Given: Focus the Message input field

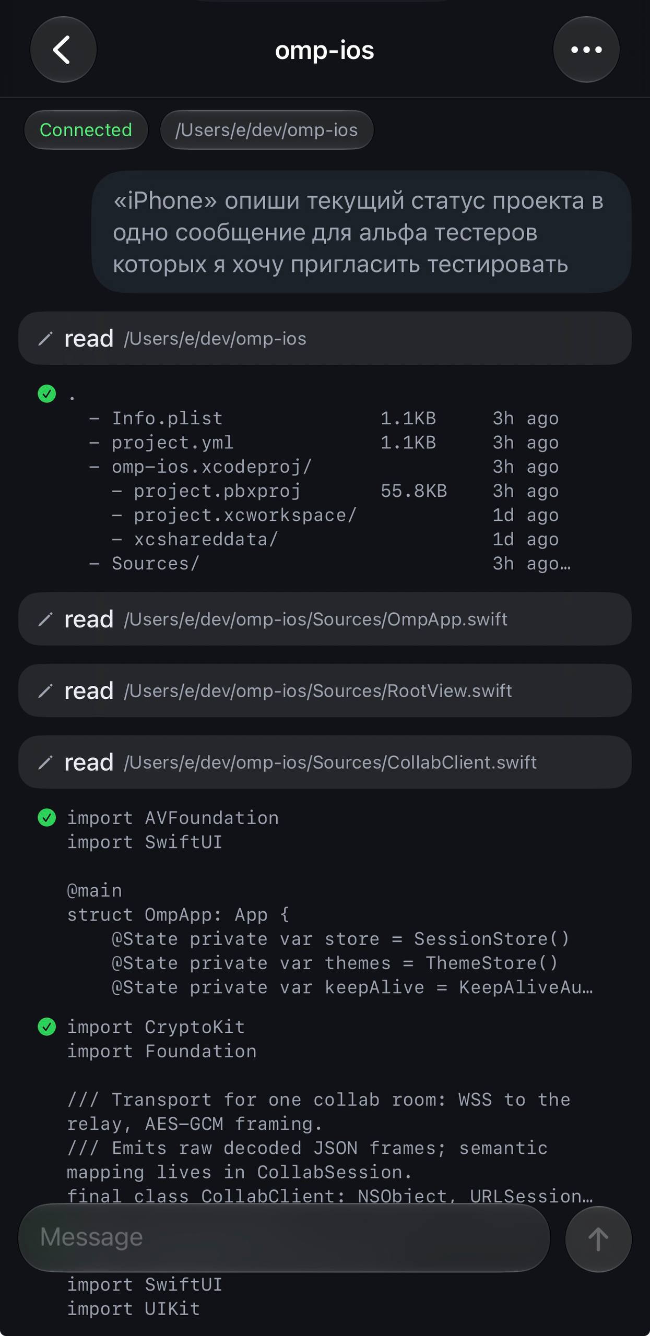Looking at the screenshot, I should [x=284, y=1237].
